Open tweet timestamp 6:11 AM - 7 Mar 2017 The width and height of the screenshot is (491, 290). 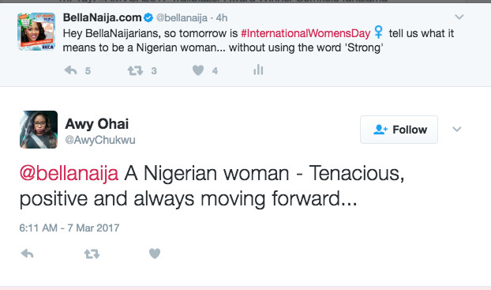69,228
